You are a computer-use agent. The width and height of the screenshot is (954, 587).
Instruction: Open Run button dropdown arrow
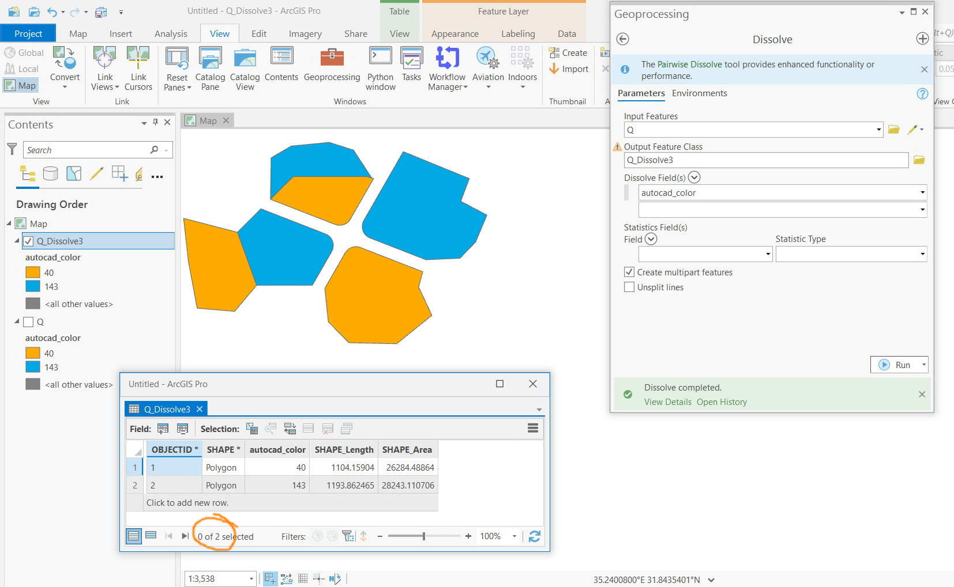click(923, 365)
